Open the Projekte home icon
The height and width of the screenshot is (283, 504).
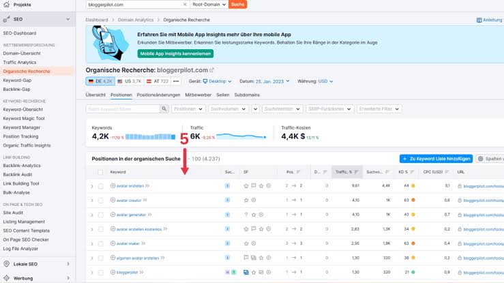tap(6, 5)
